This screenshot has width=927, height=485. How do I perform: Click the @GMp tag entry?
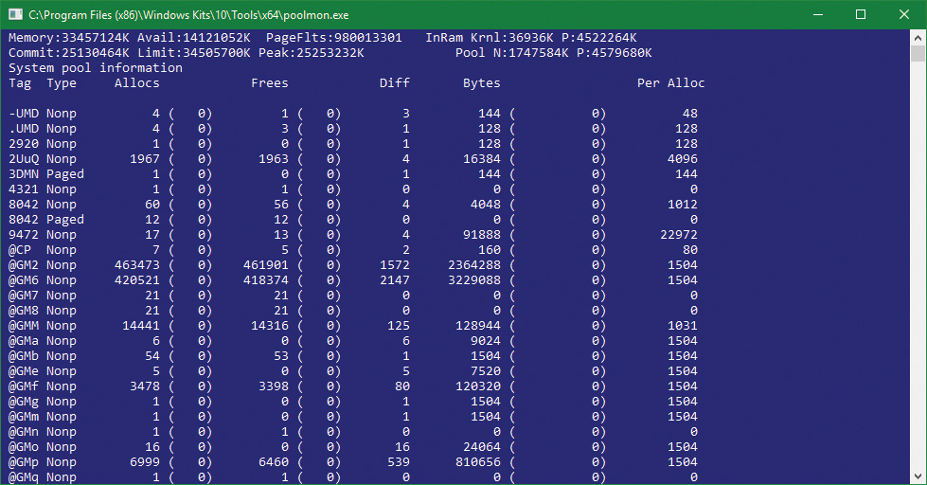tap(24, 462)
